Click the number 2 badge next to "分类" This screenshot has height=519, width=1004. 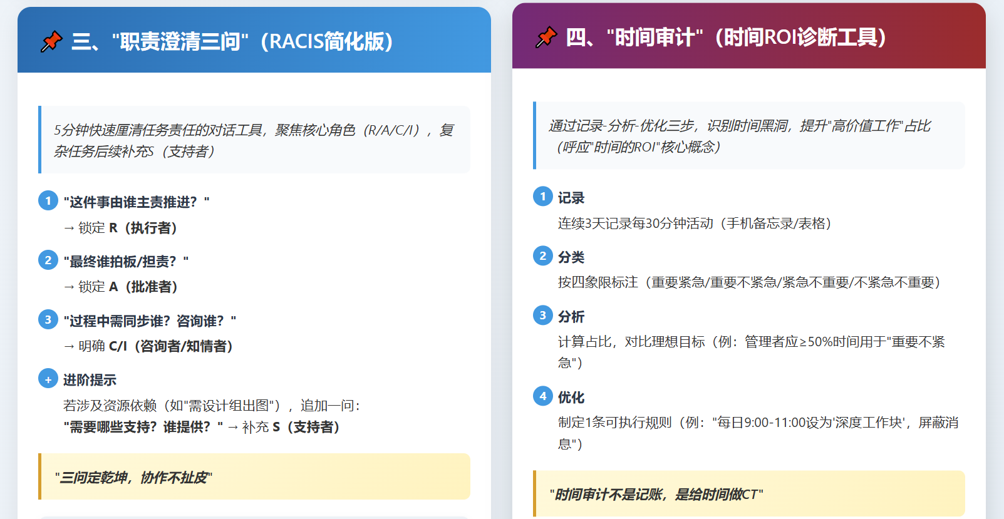pyautogui.click(x=543, y=256)
